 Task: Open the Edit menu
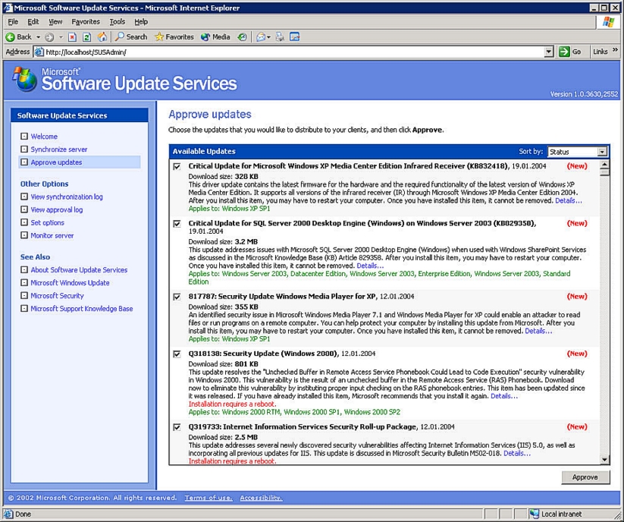(x=33, y=22)
